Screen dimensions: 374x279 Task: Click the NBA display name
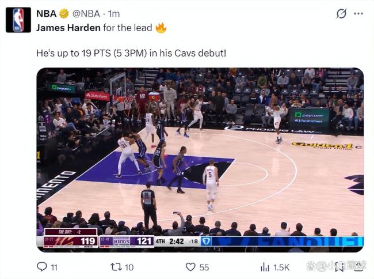pos(46,13)
